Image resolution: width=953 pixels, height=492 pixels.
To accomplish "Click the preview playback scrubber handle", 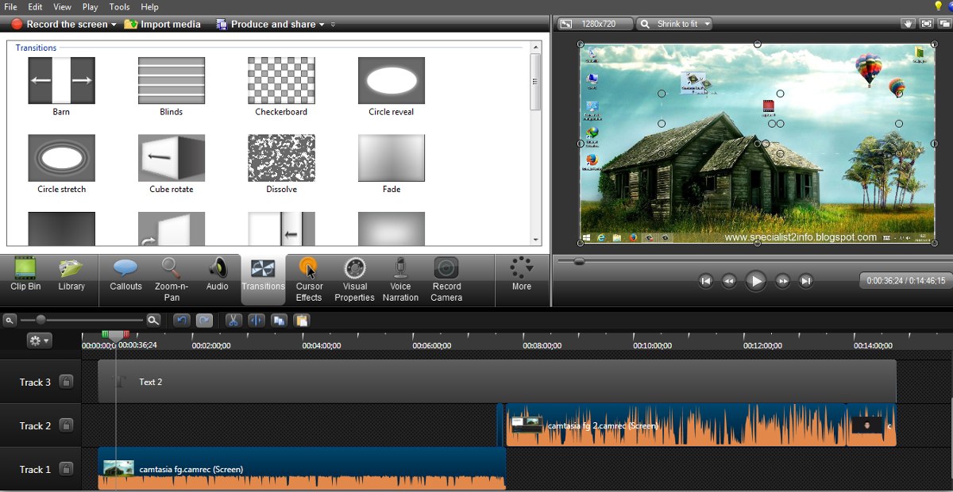I will 579,260.
